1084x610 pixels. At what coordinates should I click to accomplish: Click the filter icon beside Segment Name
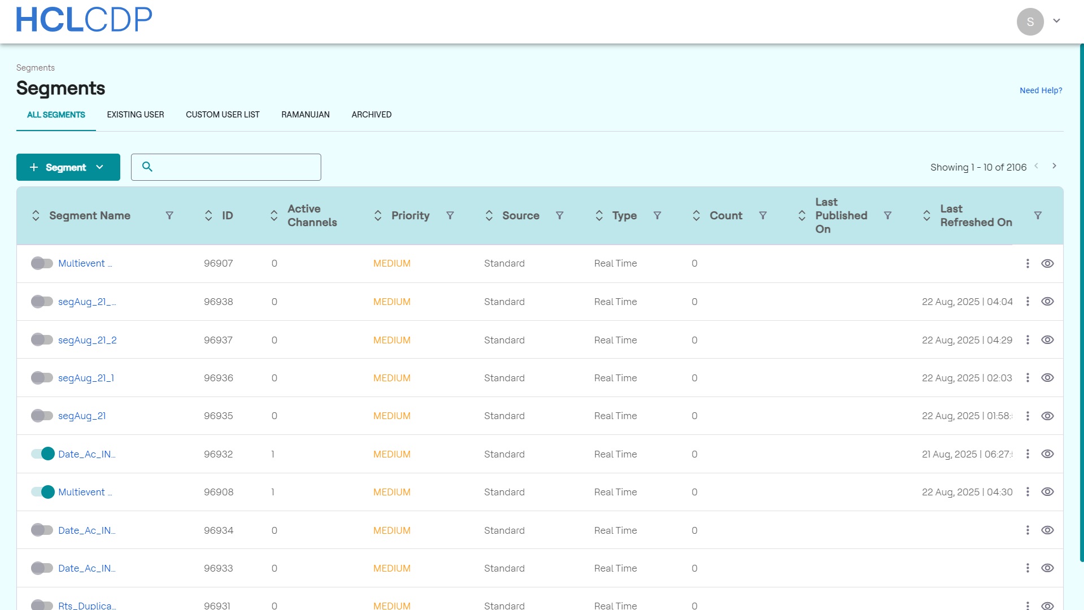169,216
